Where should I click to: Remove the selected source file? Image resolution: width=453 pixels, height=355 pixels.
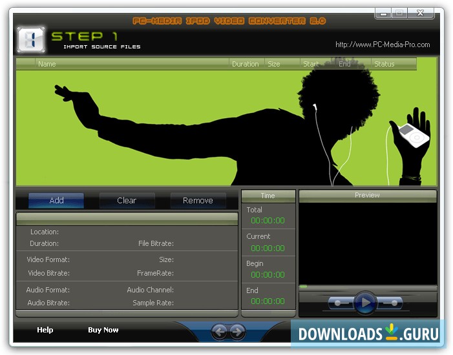click(198, 200)
